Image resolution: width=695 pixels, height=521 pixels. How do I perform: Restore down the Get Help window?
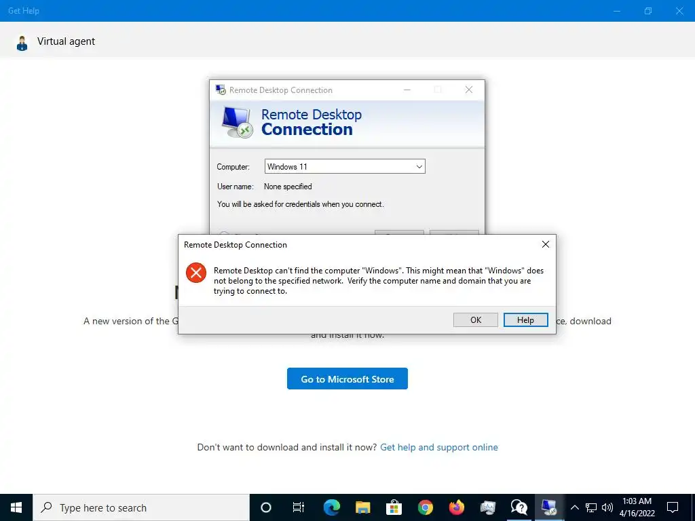648,11
